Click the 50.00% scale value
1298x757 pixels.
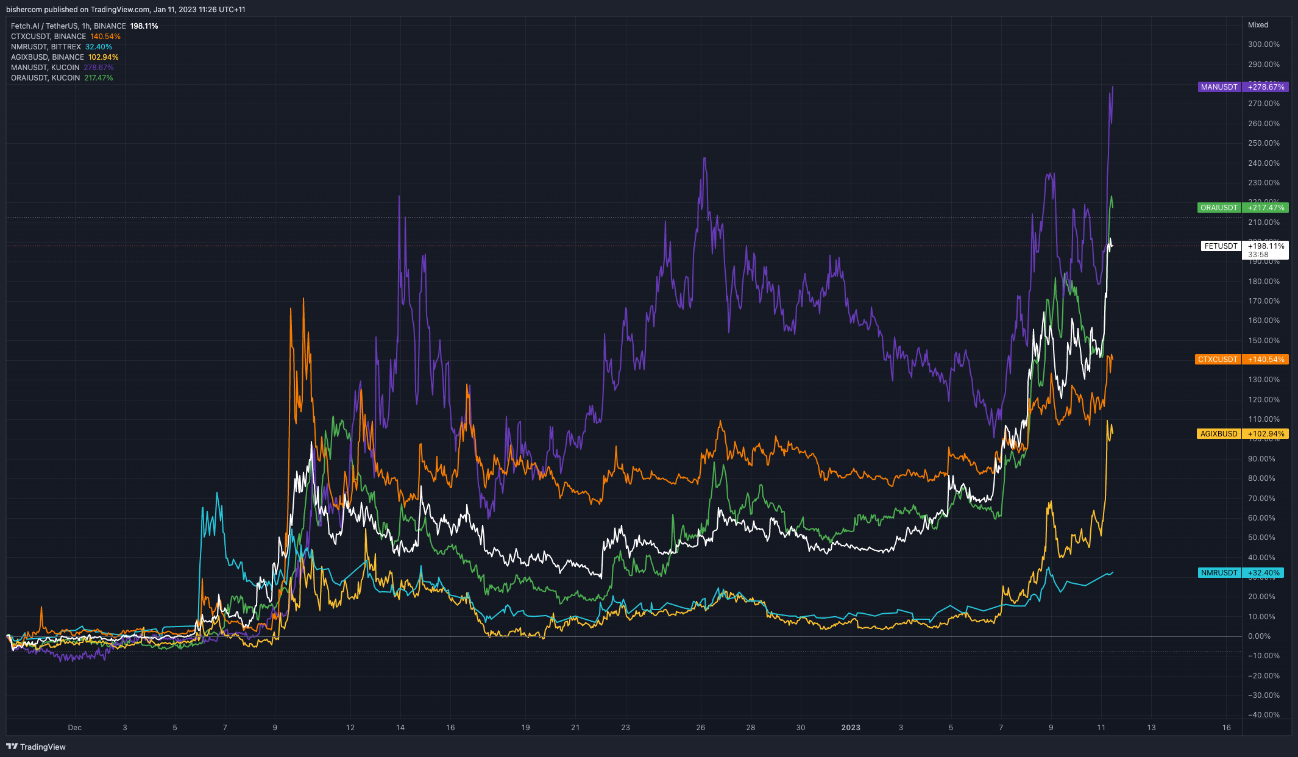pyautogui.click(x=1261, y=538)
